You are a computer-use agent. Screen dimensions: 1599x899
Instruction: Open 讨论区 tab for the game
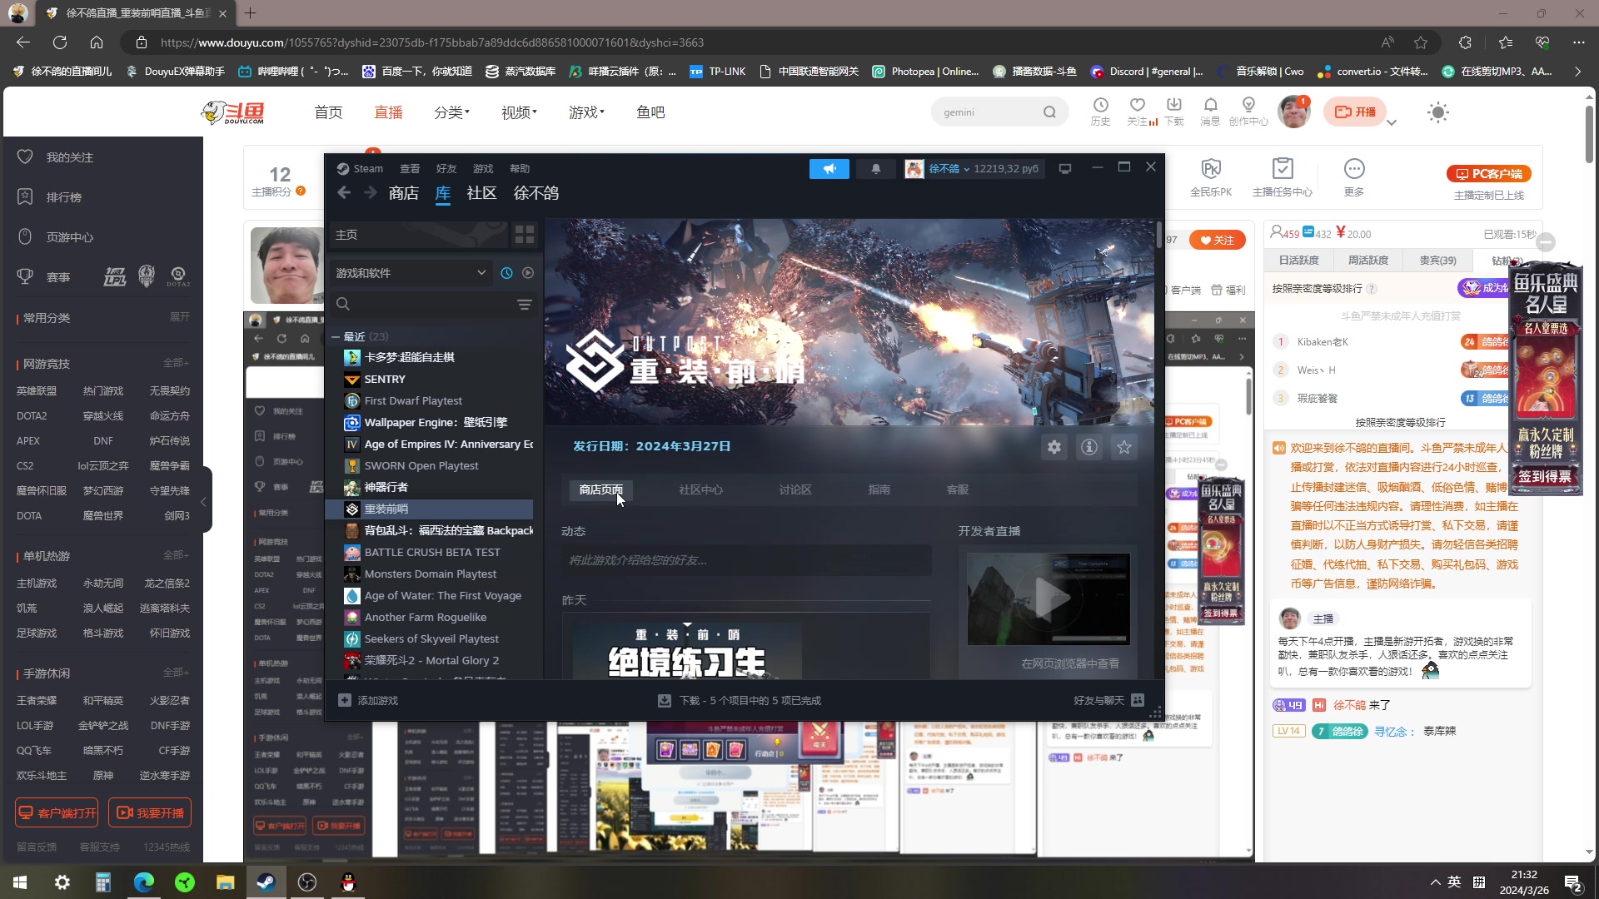[x=795, y=489]
